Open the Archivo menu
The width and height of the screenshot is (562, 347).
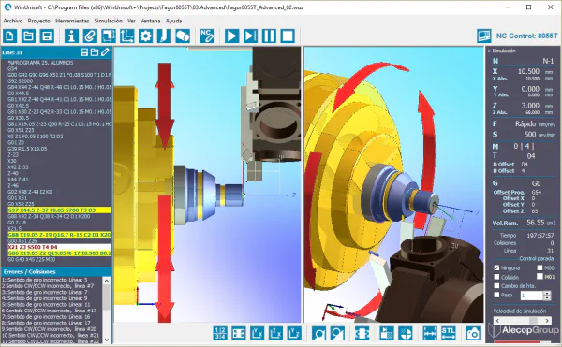click(13, 21)
